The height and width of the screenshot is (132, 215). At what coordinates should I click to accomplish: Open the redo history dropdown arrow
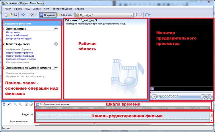click(x=36, y=15)
